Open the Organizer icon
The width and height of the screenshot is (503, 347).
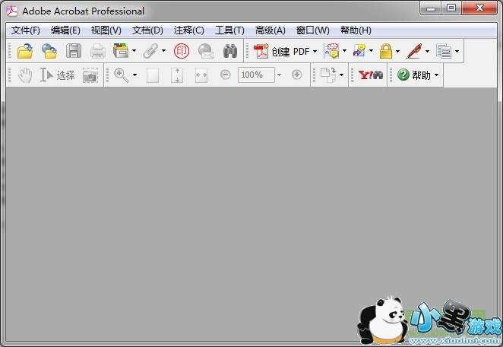click(121, 51)
